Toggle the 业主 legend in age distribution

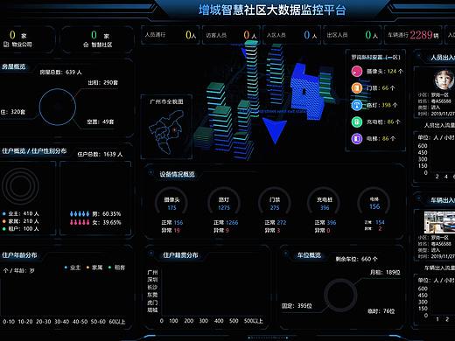pyautogui.click(x=72, y=268)
